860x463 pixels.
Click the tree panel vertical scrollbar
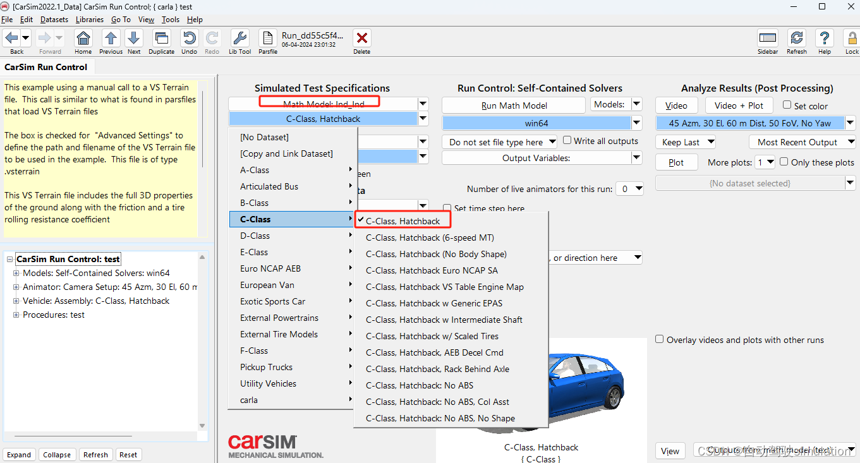tap(202, 341)
